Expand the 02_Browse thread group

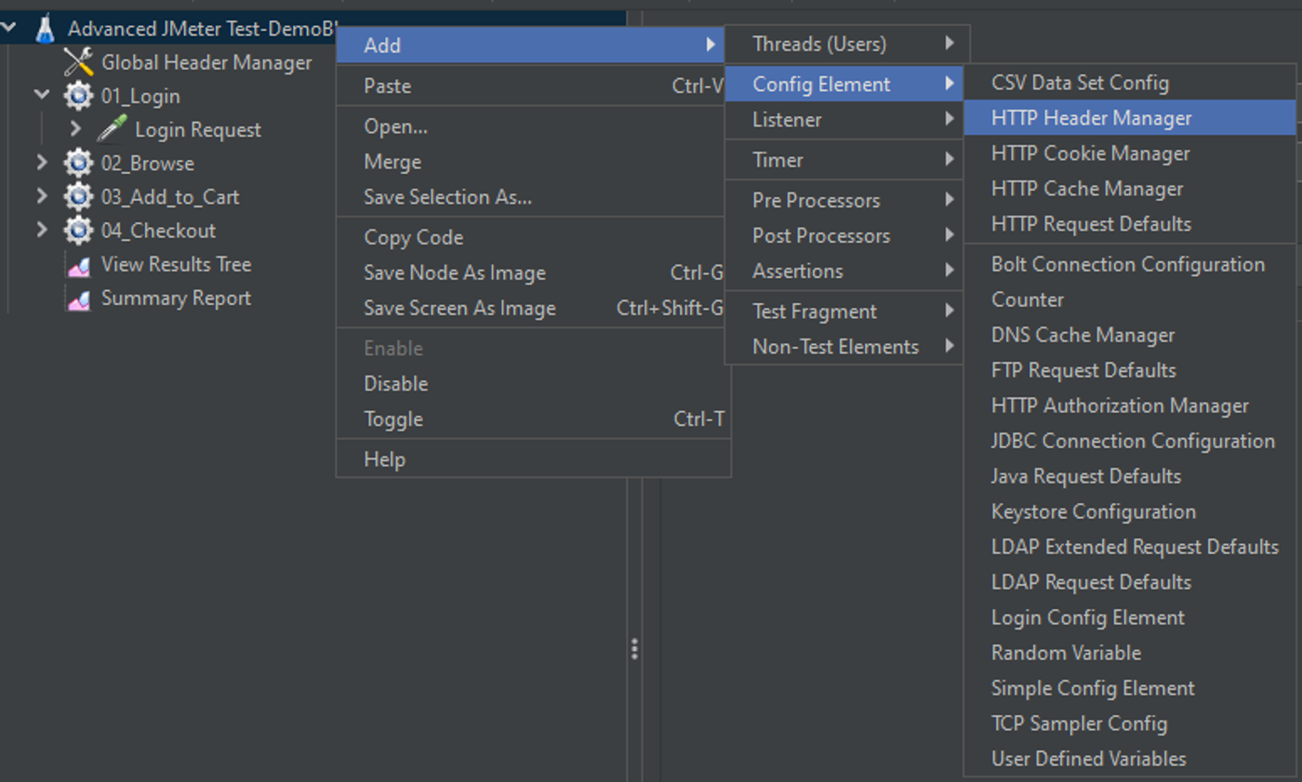(42, 163)
